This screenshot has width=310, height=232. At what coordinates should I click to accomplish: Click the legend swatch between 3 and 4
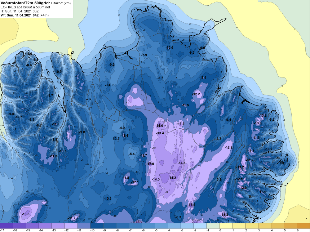265,226
